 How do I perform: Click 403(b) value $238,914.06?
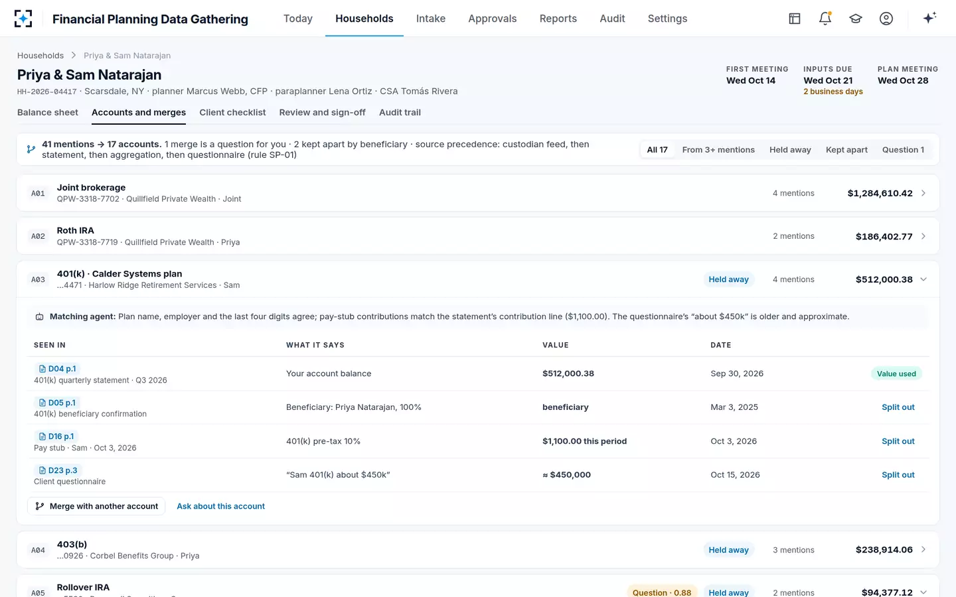[x=884, y=550]
